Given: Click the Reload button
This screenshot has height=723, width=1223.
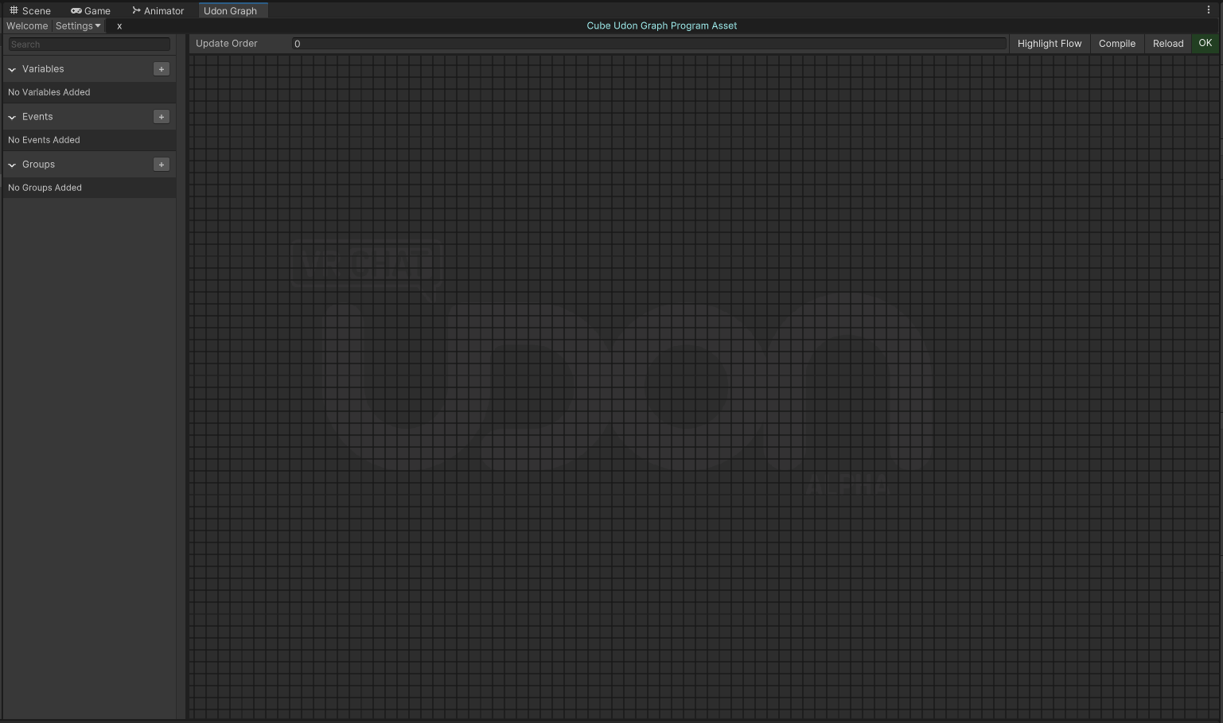Looking at the screenshot, I should click(1167, 43).
